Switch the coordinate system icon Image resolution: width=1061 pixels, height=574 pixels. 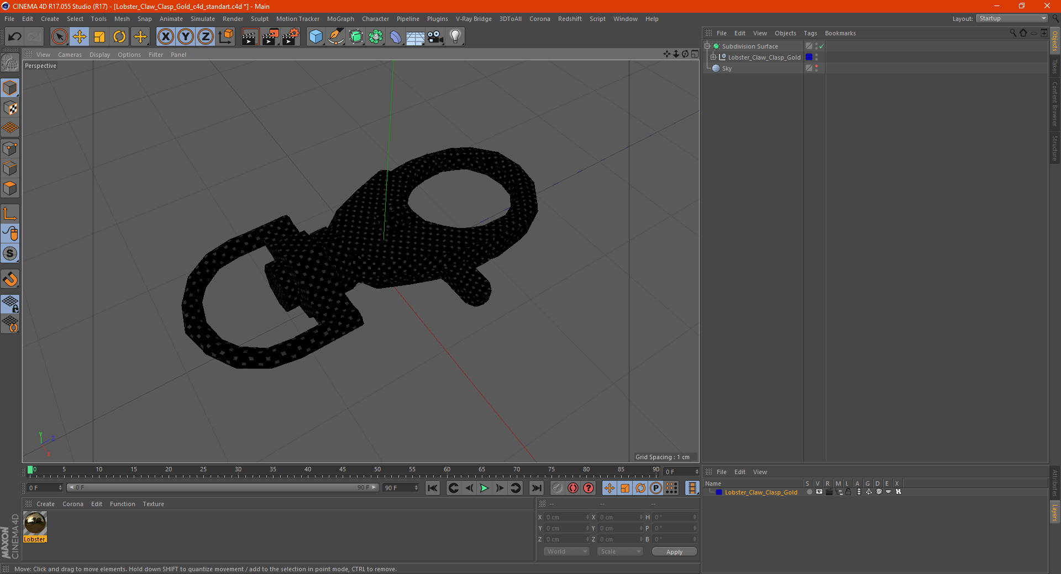(225, 37)
